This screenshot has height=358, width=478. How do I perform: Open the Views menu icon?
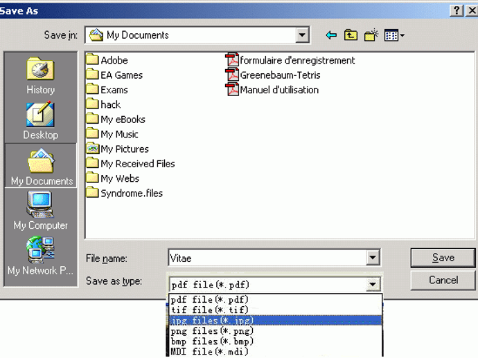pos(394,35)
